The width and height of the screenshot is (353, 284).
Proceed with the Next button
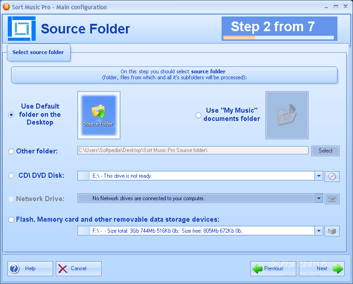[322, 268]
